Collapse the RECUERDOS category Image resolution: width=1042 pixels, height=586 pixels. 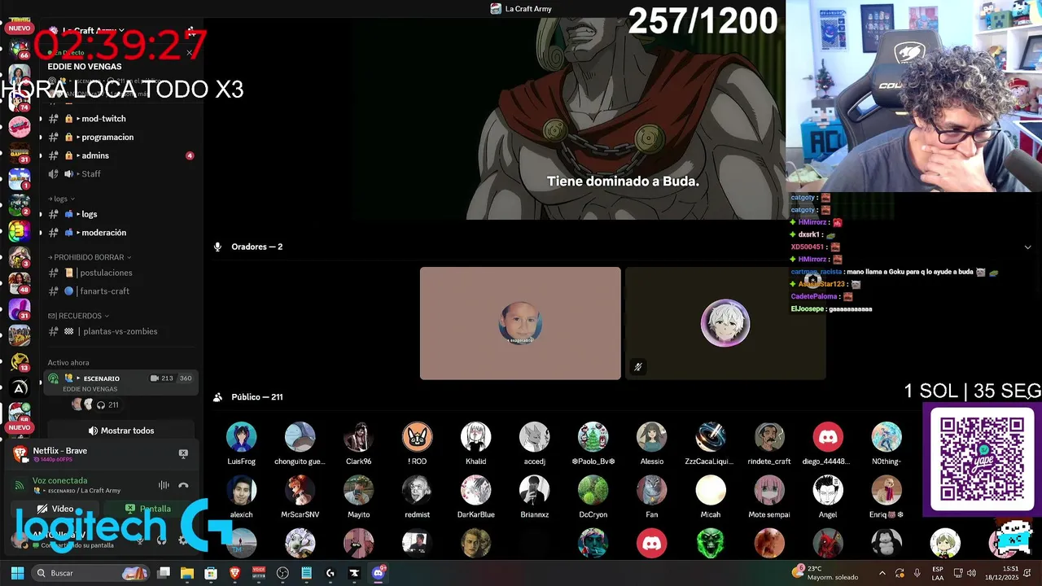[x=78, y=316]
